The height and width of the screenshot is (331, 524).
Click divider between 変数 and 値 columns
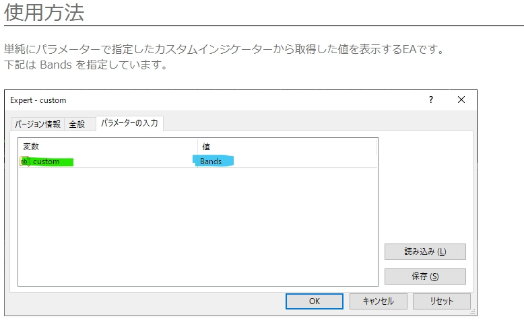click(197, 146)
